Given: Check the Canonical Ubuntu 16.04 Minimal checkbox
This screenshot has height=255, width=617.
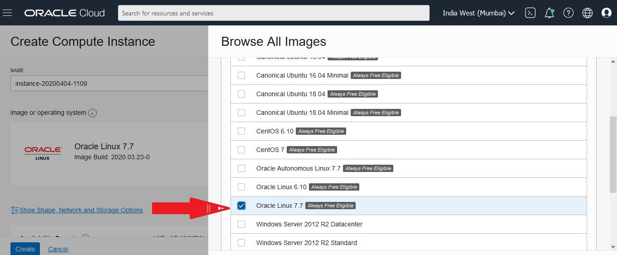Looking at the screenshot, I should coord(241,75).
